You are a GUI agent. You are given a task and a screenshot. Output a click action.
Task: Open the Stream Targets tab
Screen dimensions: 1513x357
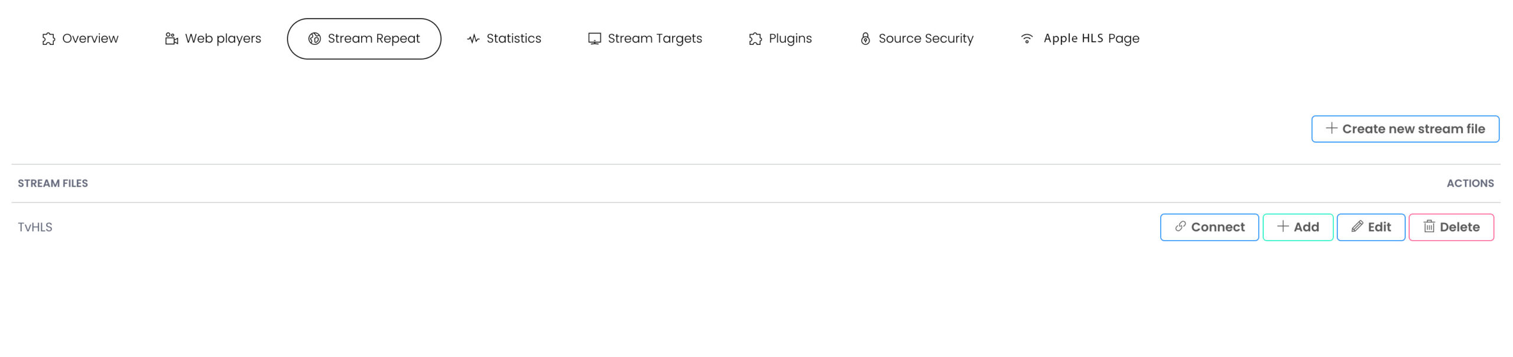(x=654, y=39)
